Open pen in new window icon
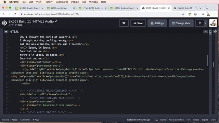 [157, 120]
